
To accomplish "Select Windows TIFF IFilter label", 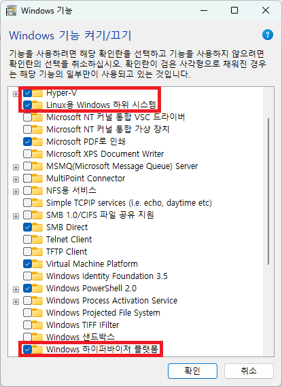I will coord(82,325).
